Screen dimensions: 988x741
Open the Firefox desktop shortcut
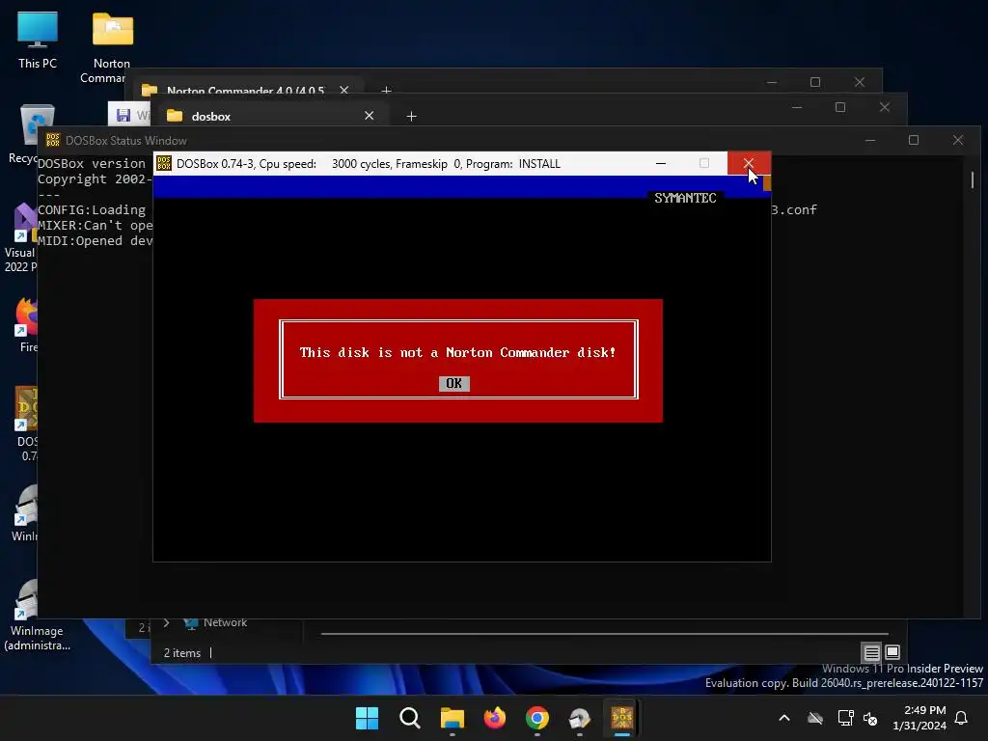27,324
